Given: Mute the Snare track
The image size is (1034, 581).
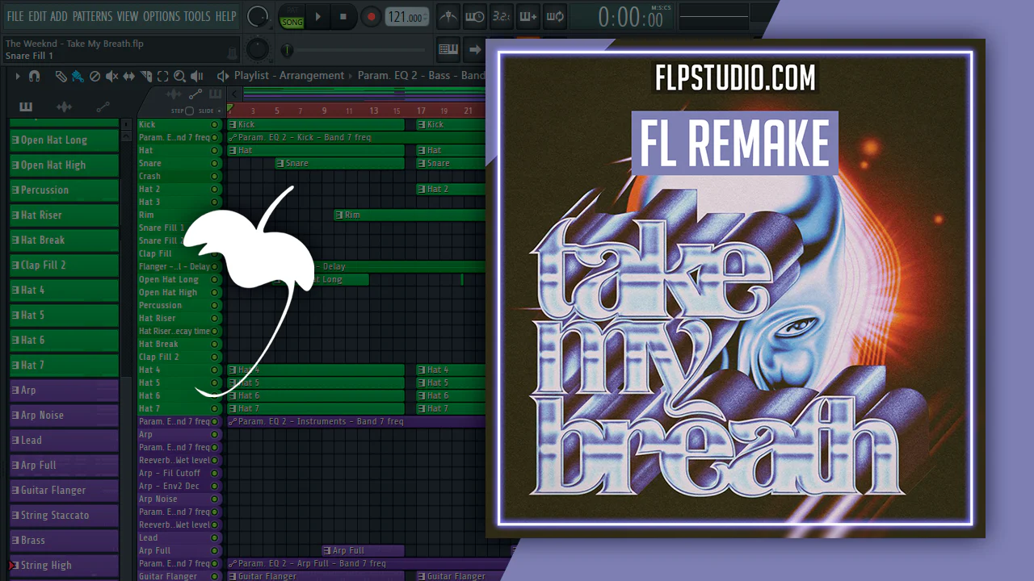Looking at the screenshot, I should pos(215,163).
